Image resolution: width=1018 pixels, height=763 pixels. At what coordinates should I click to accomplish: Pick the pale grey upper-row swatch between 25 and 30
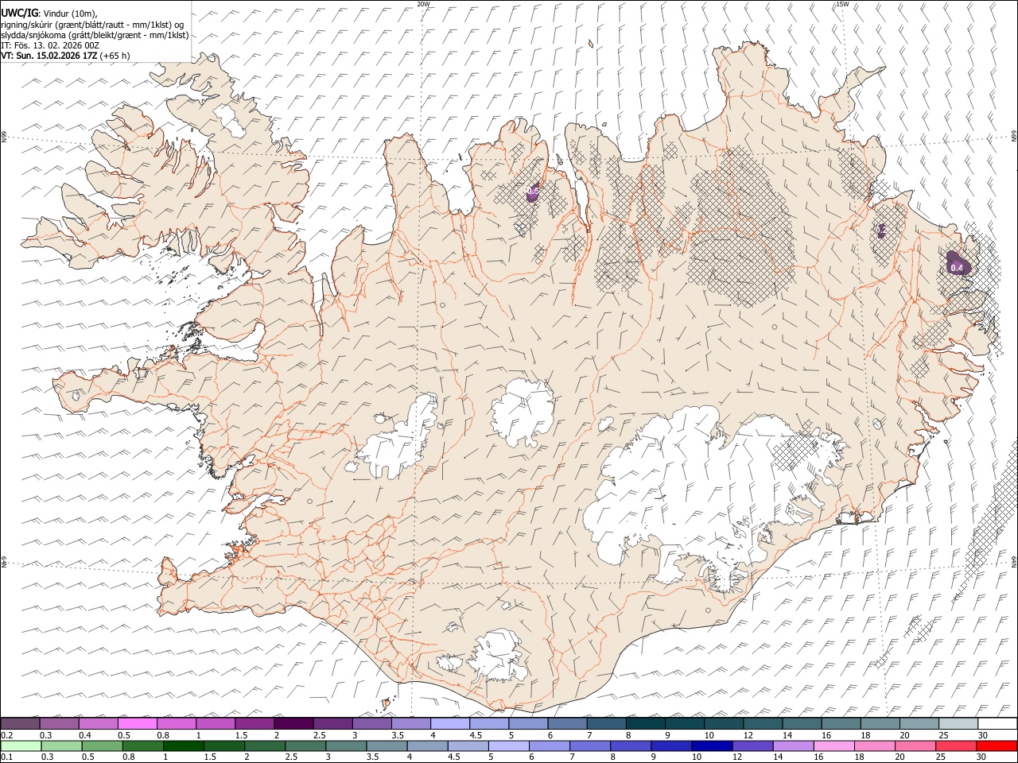[958, 723]
